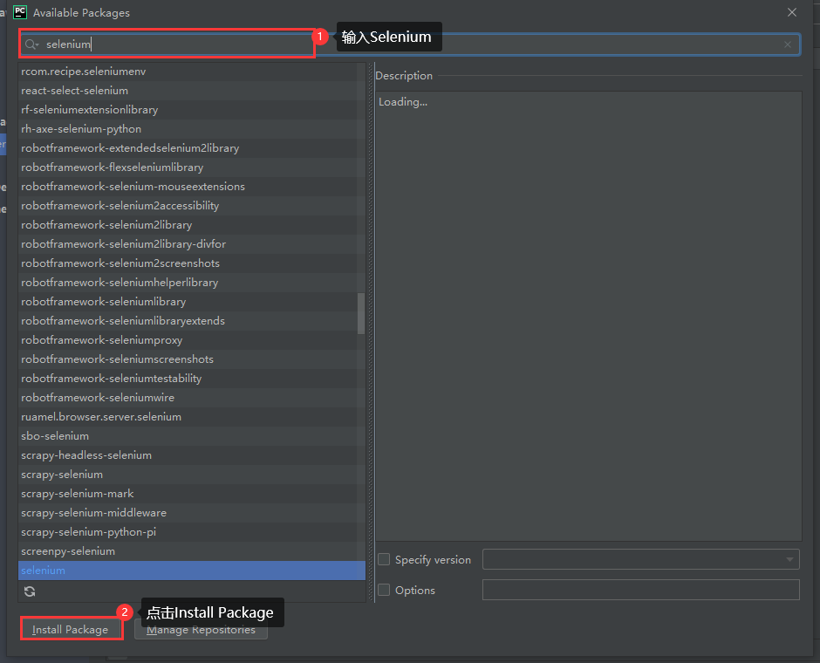Choose robotframework-seleniumwire
The height and width of the screenshot is (663, 820).
pyautogui.click(x=191, y=398)
